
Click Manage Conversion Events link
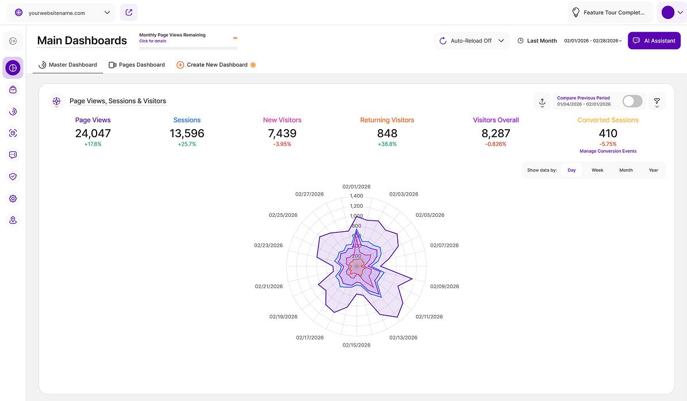pyautogui.click(x=608, y=151)
